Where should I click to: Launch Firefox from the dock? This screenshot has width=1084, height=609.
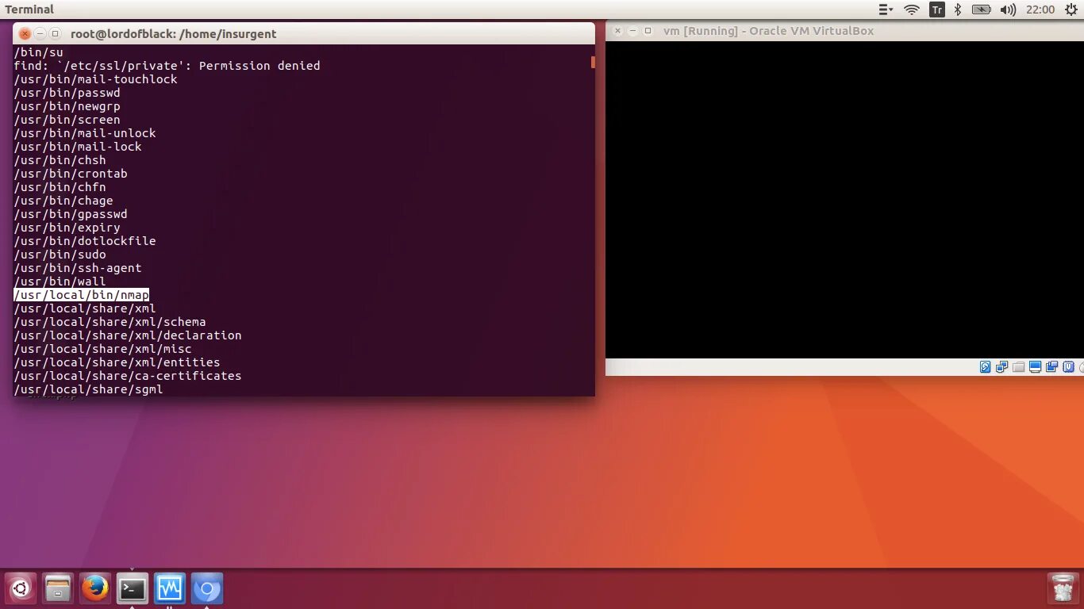(x=95, y=588)
